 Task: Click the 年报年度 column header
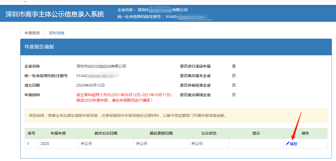(58, 133)
